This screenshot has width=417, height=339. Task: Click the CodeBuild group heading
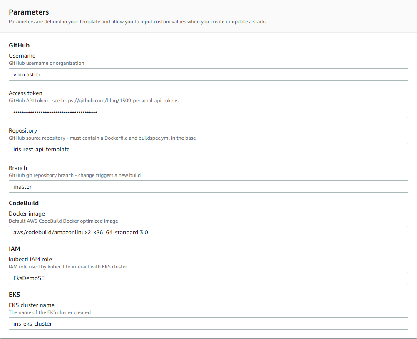point(24,203)
